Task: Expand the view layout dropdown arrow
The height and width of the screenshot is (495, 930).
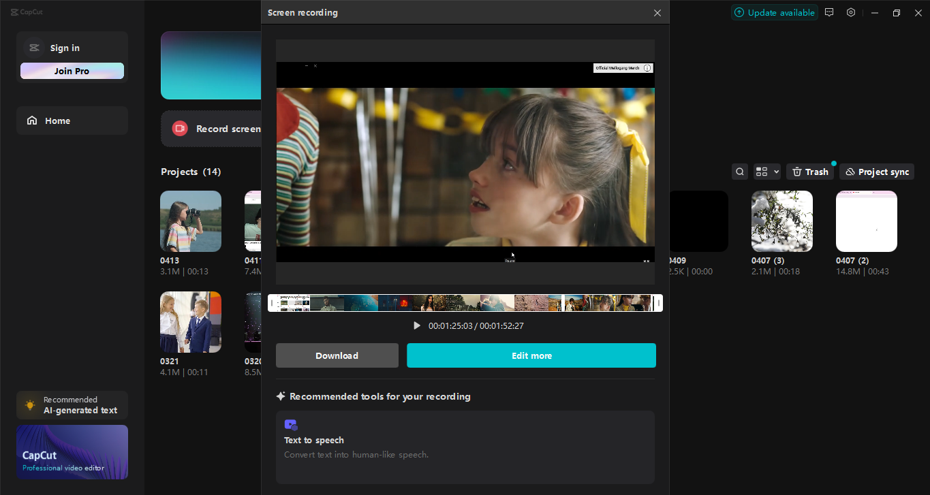Action: pyautogui.click(x=776, y=171)
